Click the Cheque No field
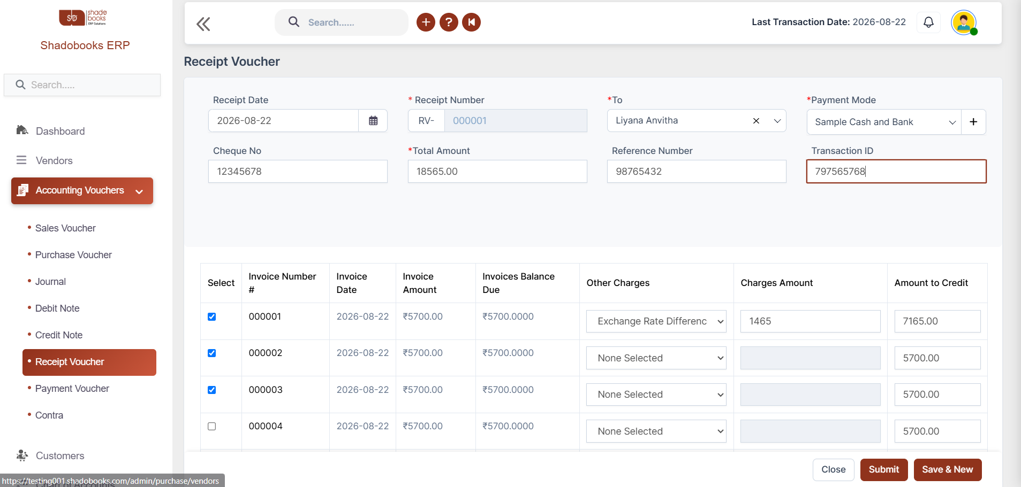1021x487 pixels. point(298,172)
